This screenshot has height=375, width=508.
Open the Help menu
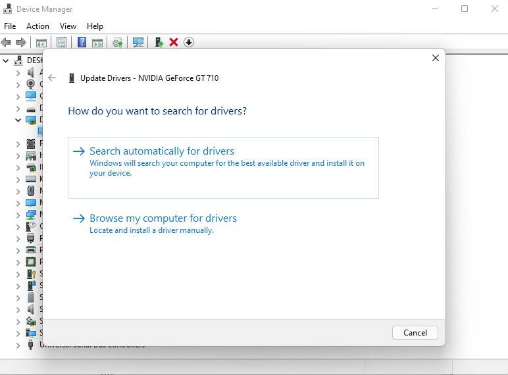tap(95, 26)
